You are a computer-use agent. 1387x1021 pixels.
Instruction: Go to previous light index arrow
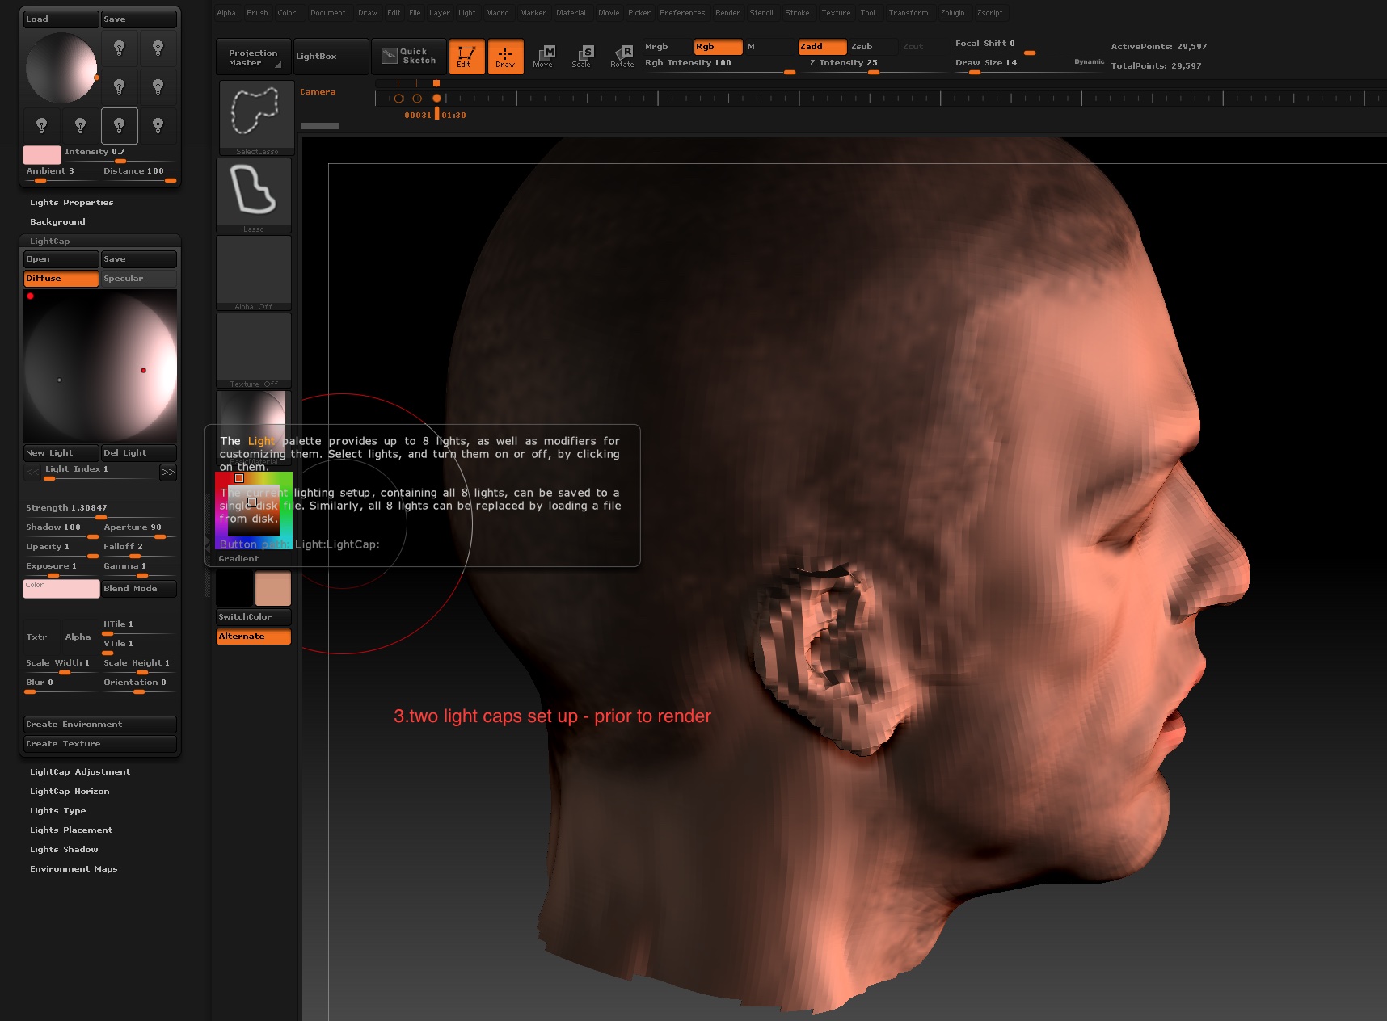32,472
